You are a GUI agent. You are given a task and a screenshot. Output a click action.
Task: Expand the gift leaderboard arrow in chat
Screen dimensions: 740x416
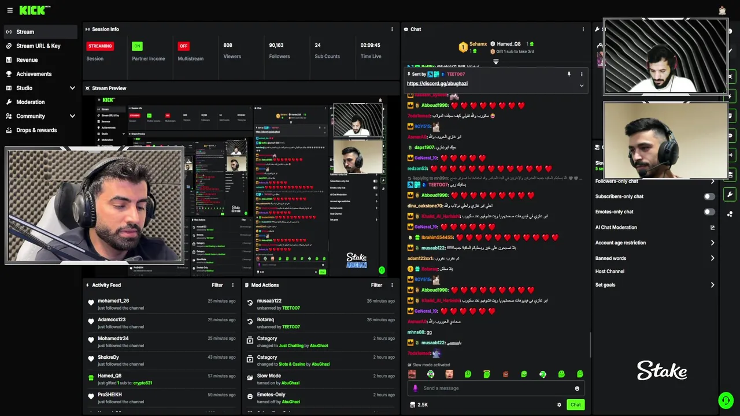pos(495,61)
